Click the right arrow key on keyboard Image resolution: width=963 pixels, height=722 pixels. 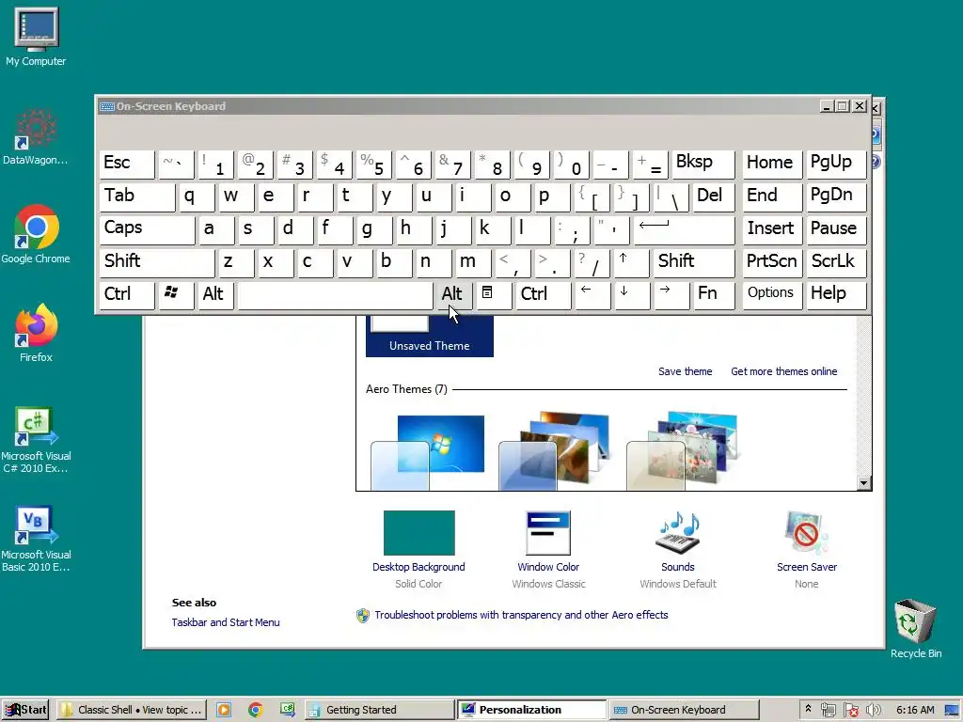point(671,294)
